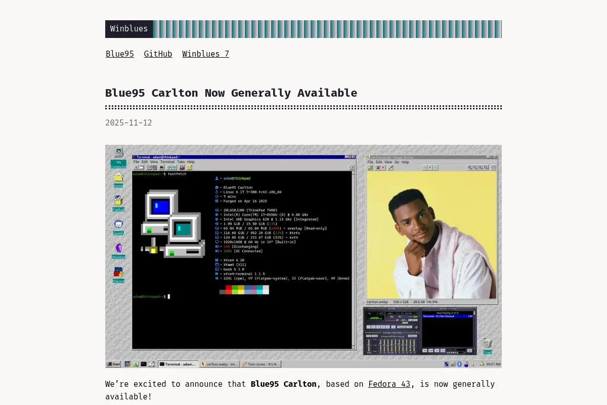Click the open folder icon in Image Viewer
Screen dimensions: 607x405
coord(370,168)
